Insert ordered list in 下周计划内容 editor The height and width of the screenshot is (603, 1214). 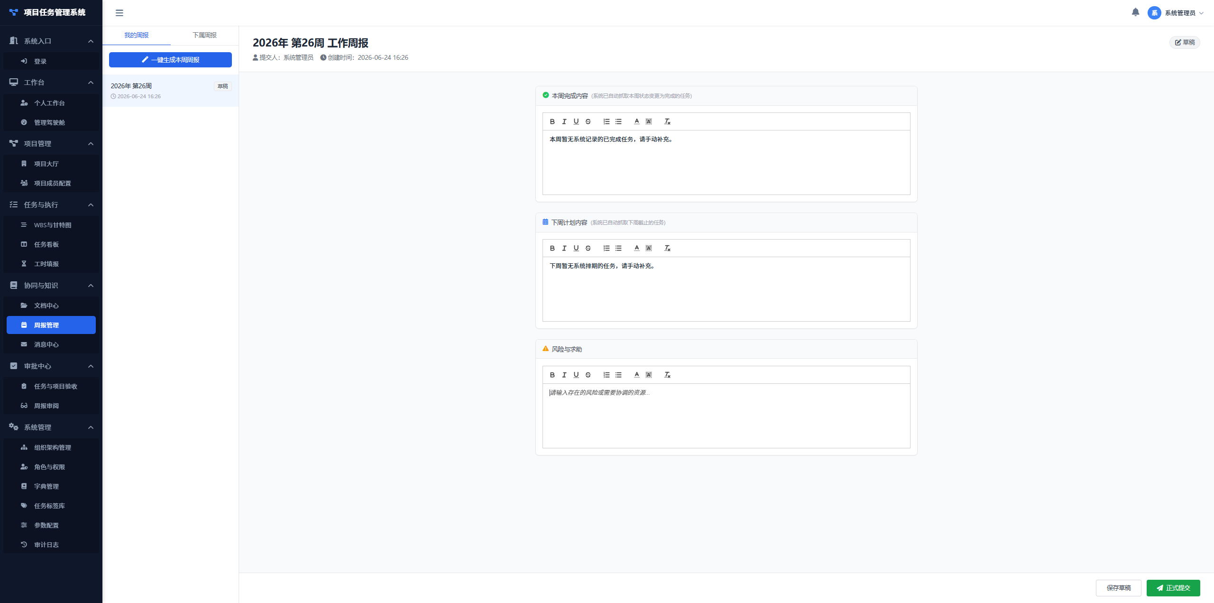pos(606,248)
